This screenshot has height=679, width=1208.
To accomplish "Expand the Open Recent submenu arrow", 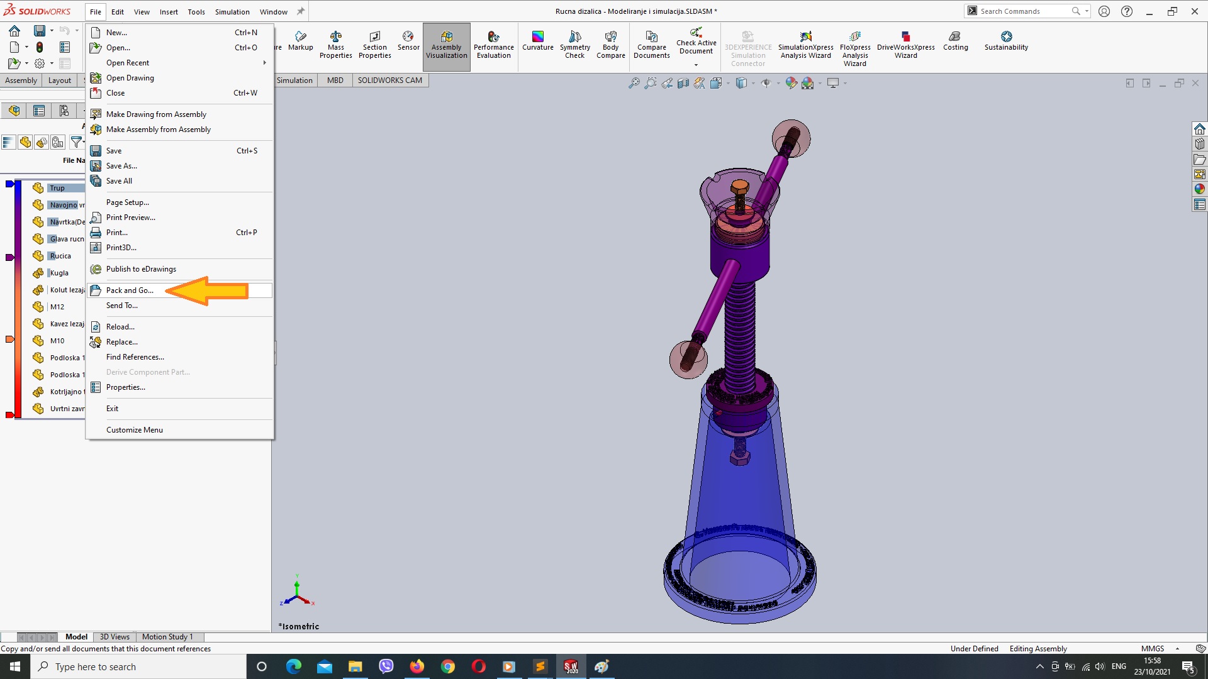I will tap(264, 63).
